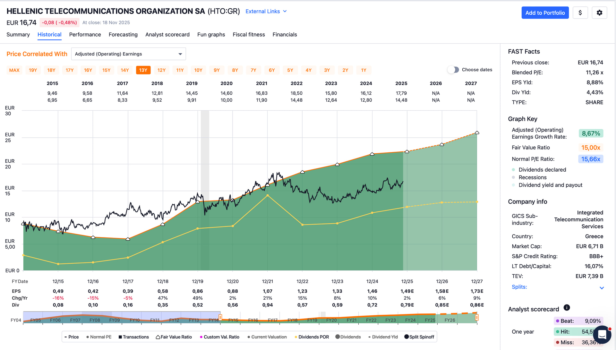Click the 2024 Fair Value triangle marker

[372, 154]
